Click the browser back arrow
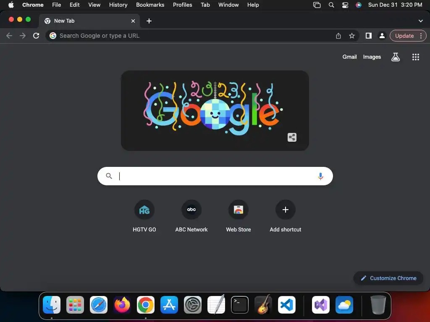 (x=9, y=36)
